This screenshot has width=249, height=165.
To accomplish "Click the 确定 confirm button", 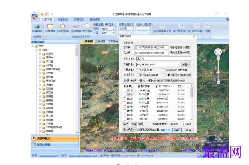I will [x=177, y=130].
